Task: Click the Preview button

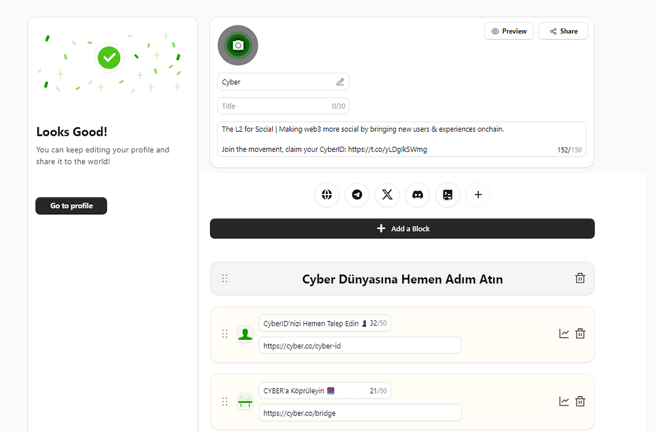Action: (x=509, y=31)
